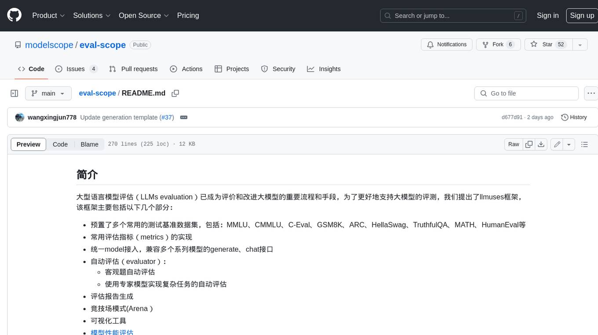Switch to the Projects tab
Viewport: 598px width, 335px height.
(232, 69)
